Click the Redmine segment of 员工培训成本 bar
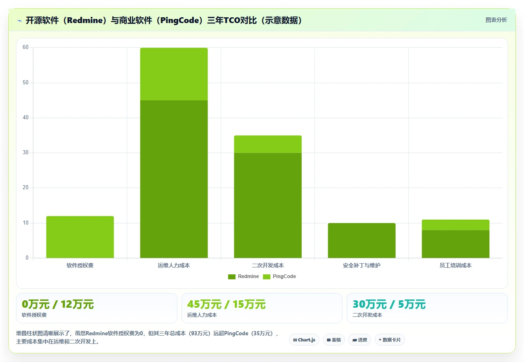This screenshot has height=362, width=524. 455,244
